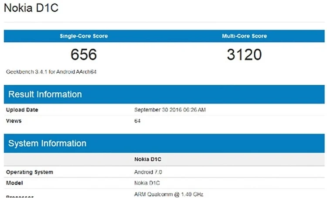Select the Model row label

pyautogui.click(x=14, y=183)
